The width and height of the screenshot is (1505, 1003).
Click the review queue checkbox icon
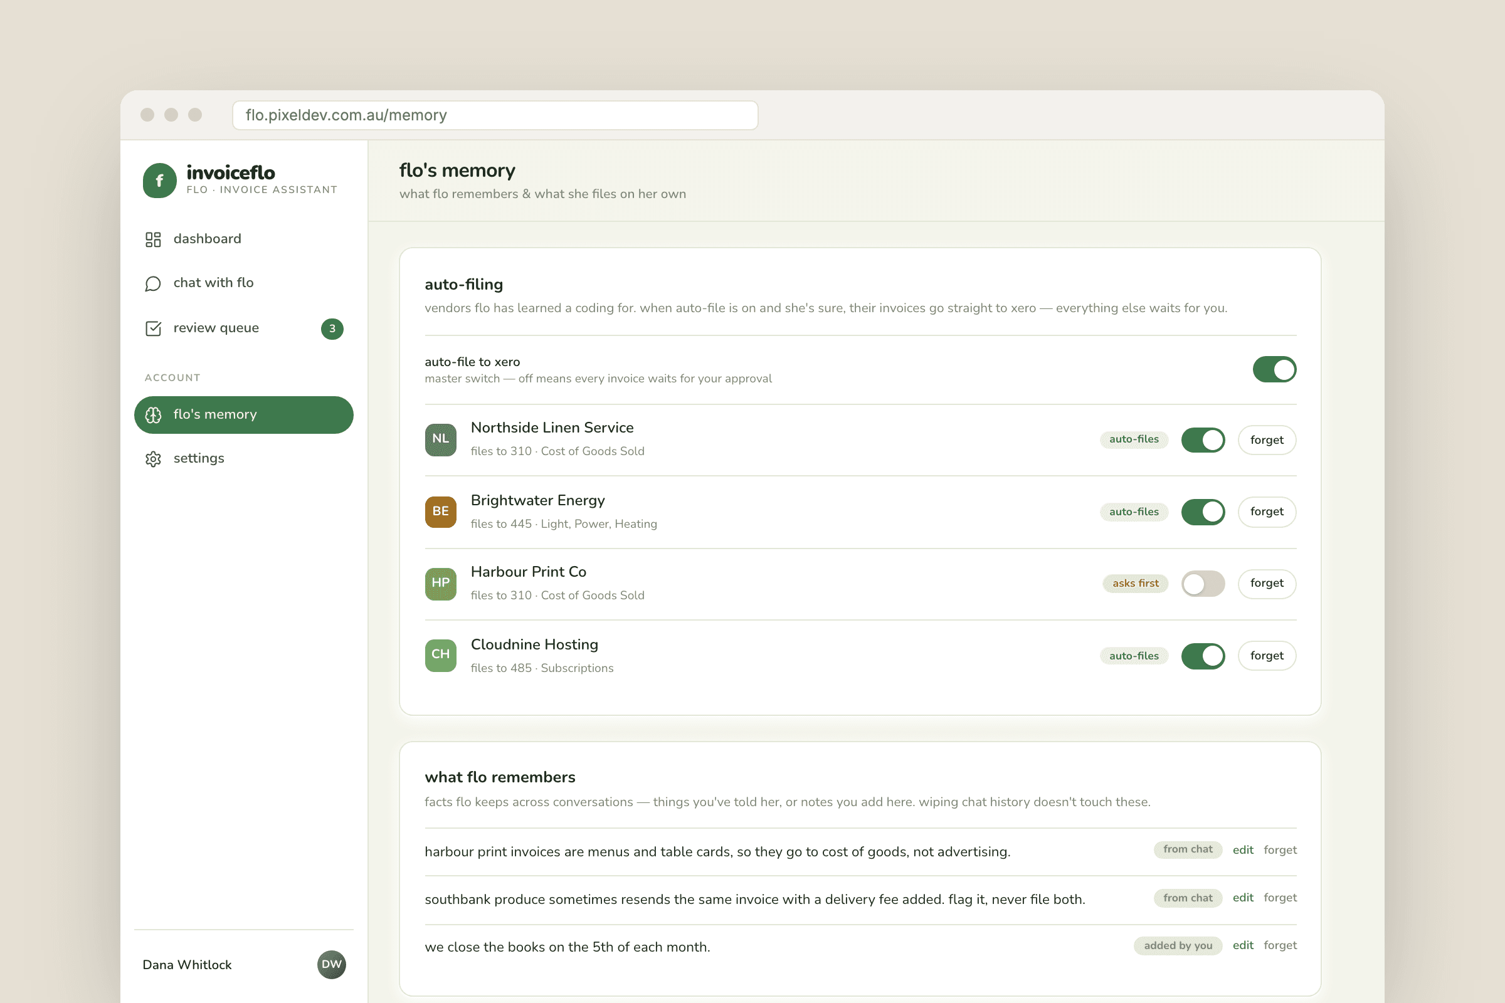153,328
